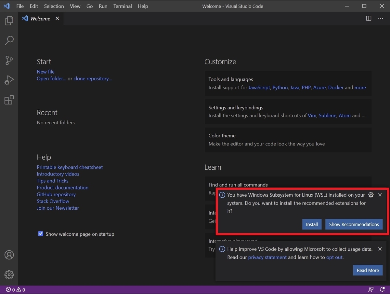This screenshot has width=390, height=294.
Task: Open the editor More Actions ellipsis
Action: (381, 19)
